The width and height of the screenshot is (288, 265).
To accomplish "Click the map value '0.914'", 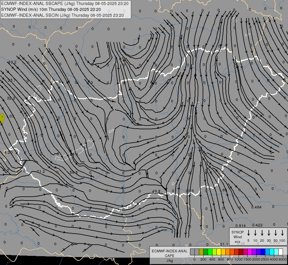I will tap(241, 226).
